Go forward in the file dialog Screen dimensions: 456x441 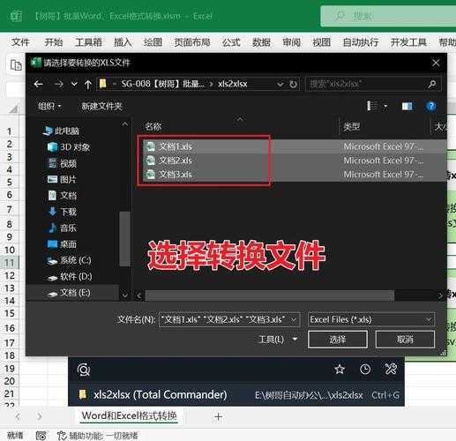[x=59, y=85]
